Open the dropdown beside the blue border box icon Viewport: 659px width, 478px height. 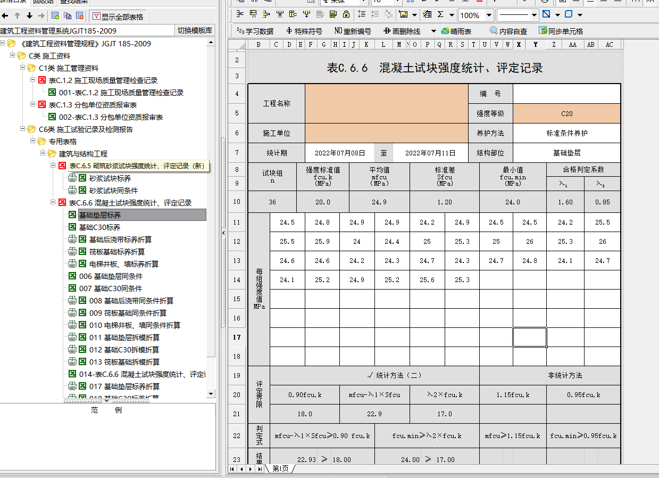(x=580, y=15)
